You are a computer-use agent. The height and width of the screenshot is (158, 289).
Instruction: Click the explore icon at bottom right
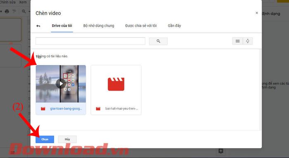click(221, 151)
